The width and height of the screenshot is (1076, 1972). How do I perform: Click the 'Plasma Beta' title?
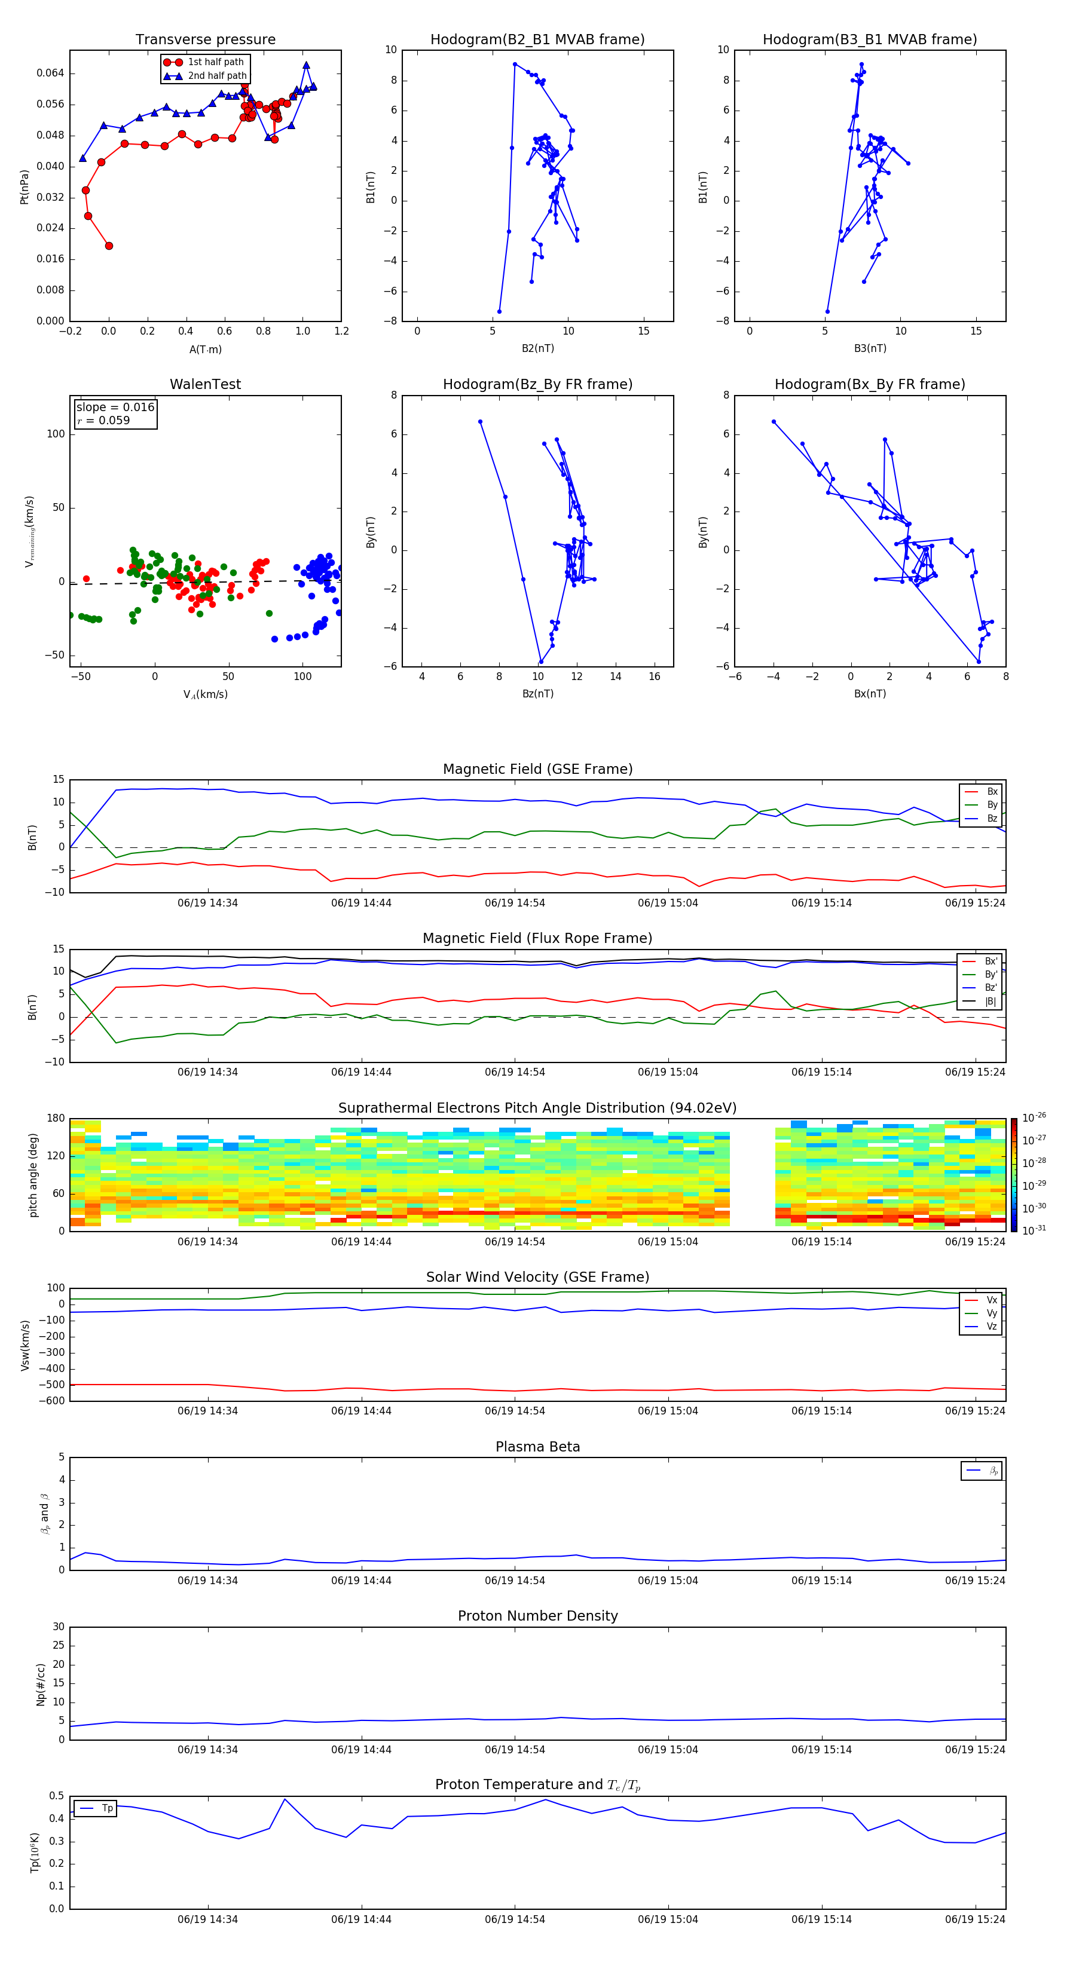537,1447
